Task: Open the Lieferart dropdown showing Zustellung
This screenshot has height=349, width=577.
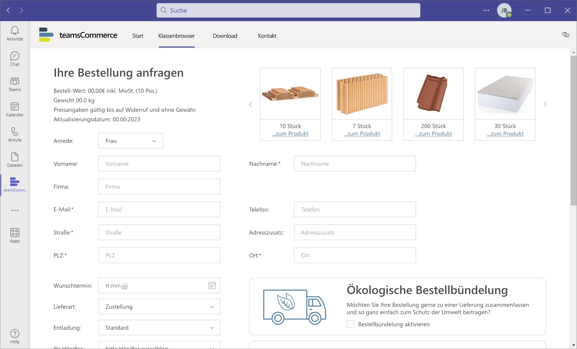Action: [x=159, y=307]
